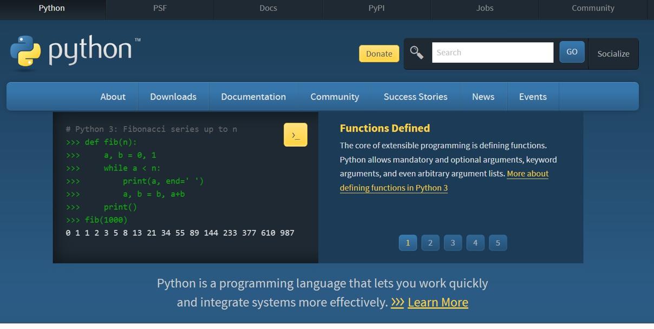The image size is (654, 329).
Task: Select slide 3 in the carousel
Action: [x=453, y=242]
